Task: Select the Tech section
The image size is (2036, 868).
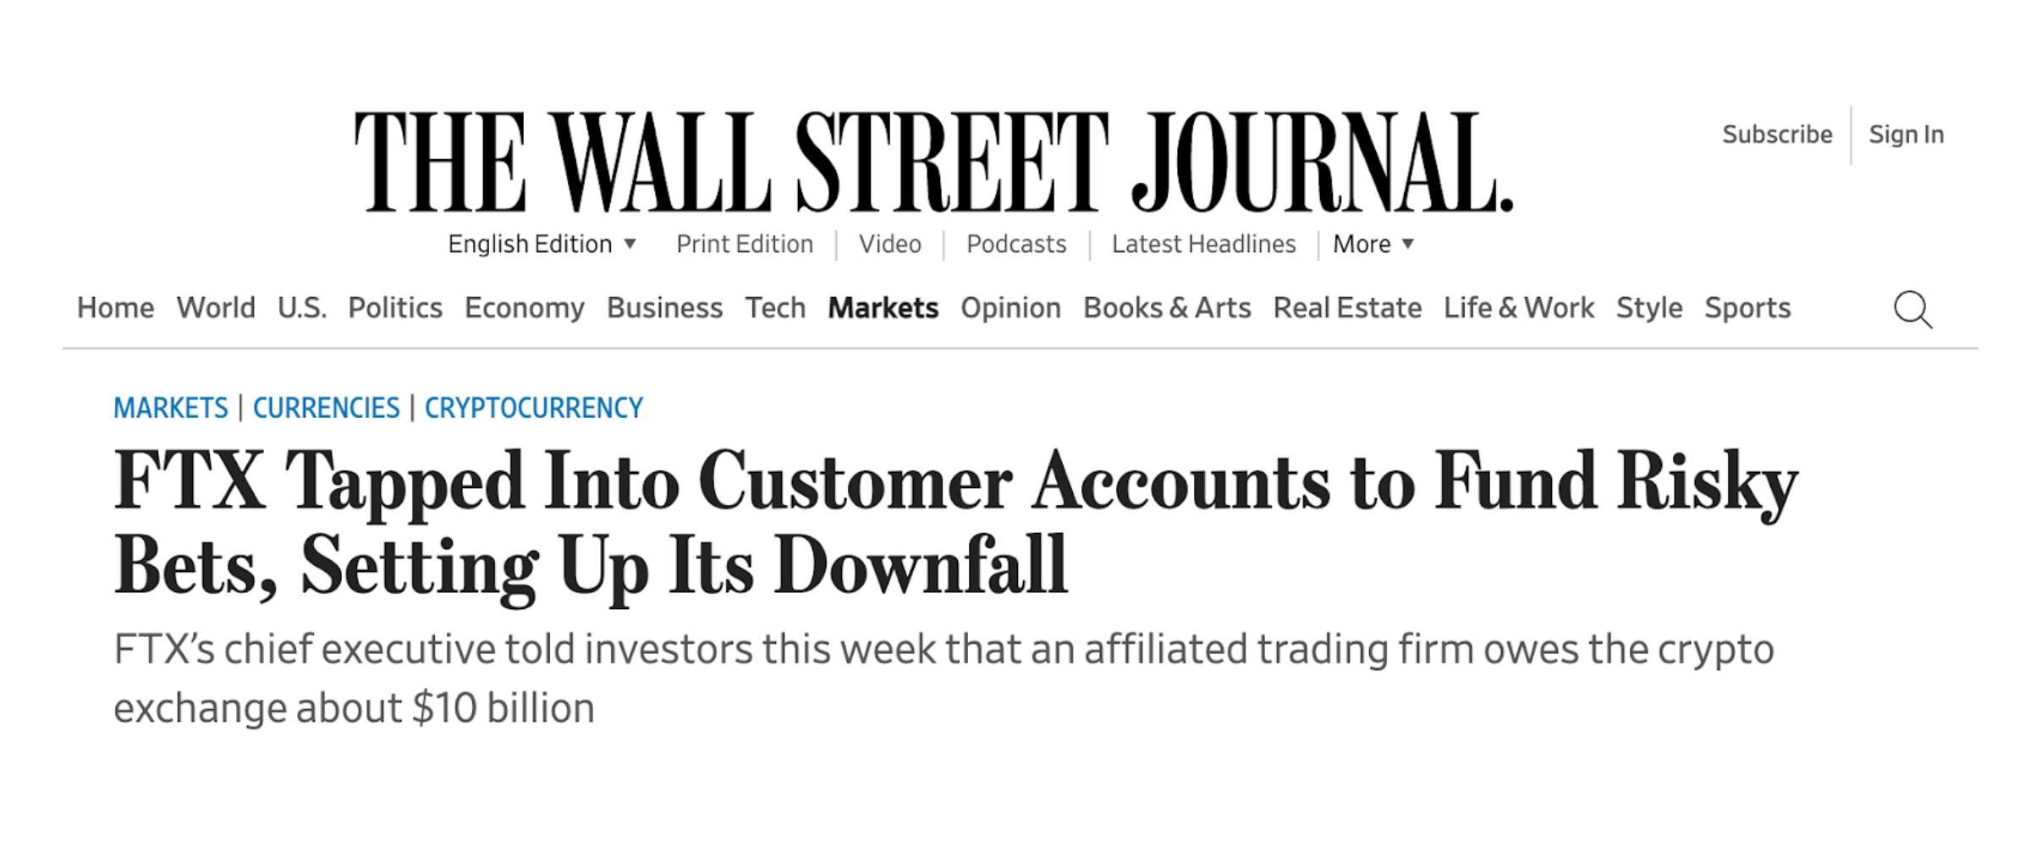Action: [x=775, y=308]
